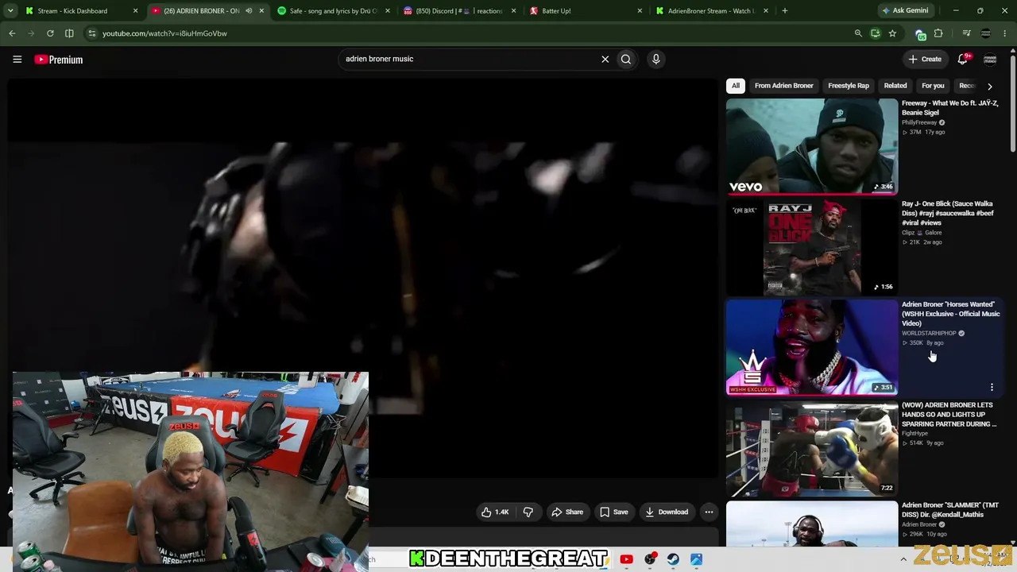Go to YouTube Premium home logo
1017x572 pixels.
pyautogui.click(x=59, y=60)
